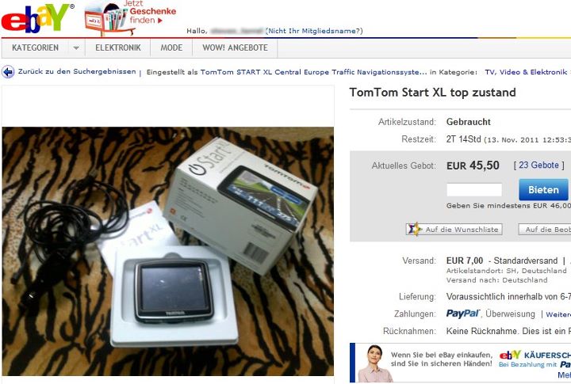Viewport: 571px width, 384px height.
Task: Open TV, Video & Elektronik category link
Action: click(x=526, y=72)
